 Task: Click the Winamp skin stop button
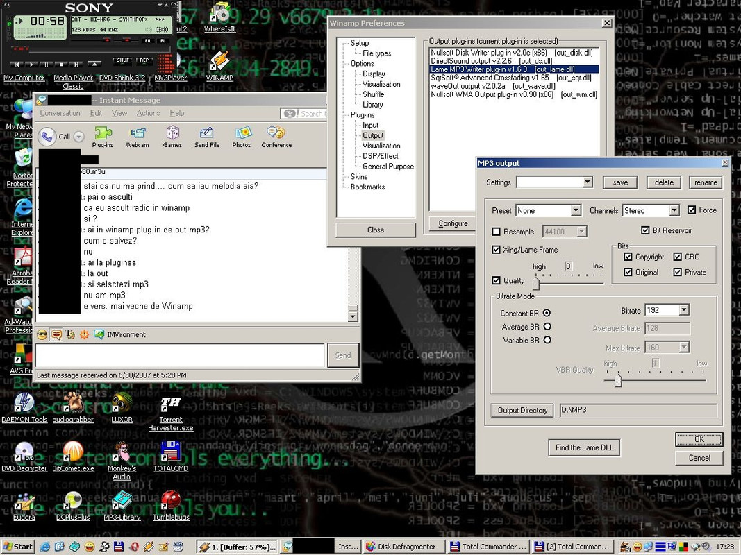pos(61,64)
